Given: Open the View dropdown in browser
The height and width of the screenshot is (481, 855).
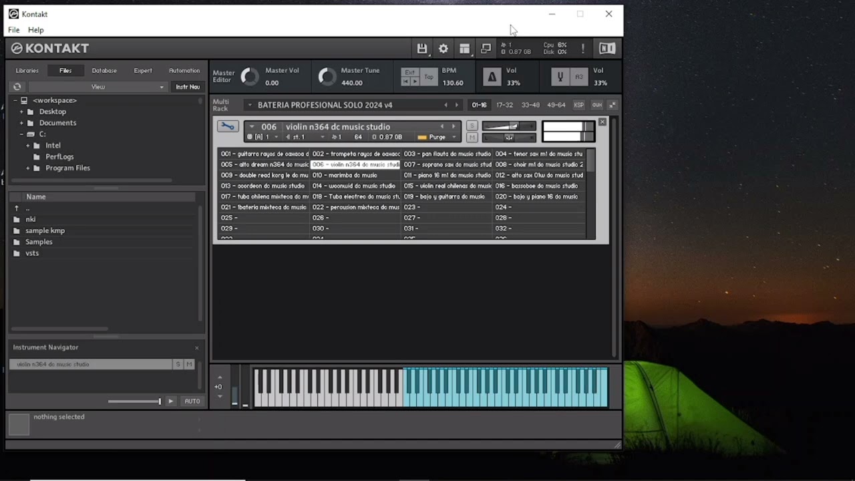Looking at the screenshot, I should tap(98, 87).
